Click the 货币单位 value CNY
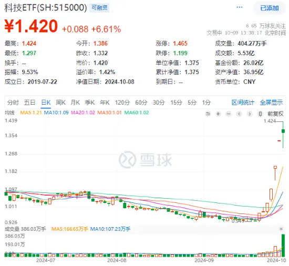Viewport: 289px width, 266px height. [x=250, y=81]
